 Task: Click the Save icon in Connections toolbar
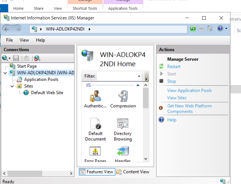[16, 58]
